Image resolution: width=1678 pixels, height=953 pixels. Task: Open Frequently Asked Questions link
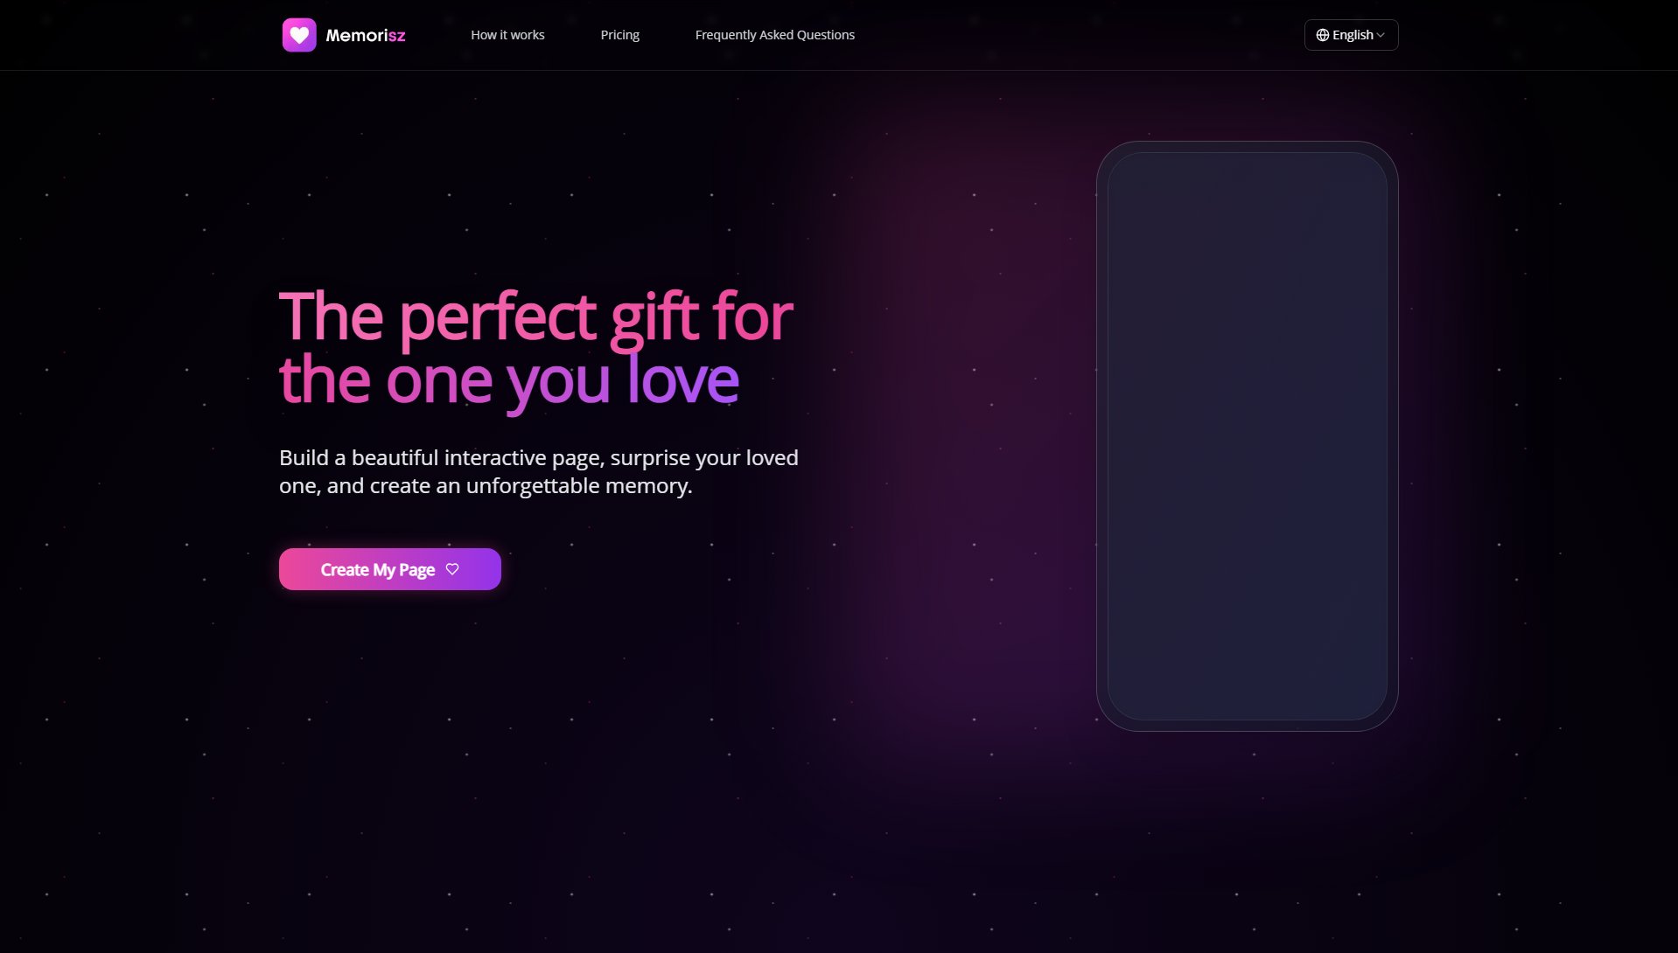(x=774, y=35)
